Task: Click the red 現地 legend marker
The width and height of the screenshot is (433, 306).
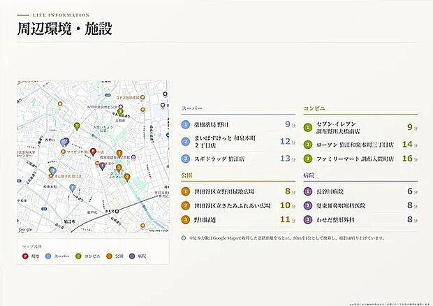Action: (25, 256)
